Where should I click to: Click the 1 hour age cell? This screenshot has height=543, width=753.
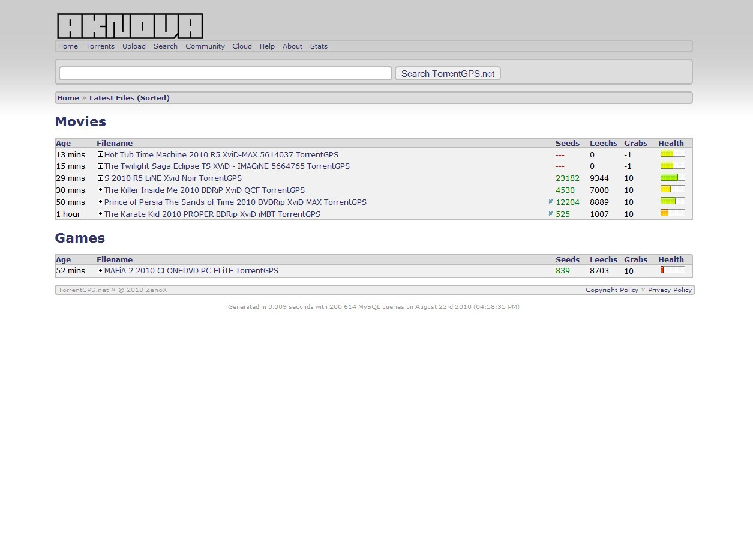[x=68, y=214]
